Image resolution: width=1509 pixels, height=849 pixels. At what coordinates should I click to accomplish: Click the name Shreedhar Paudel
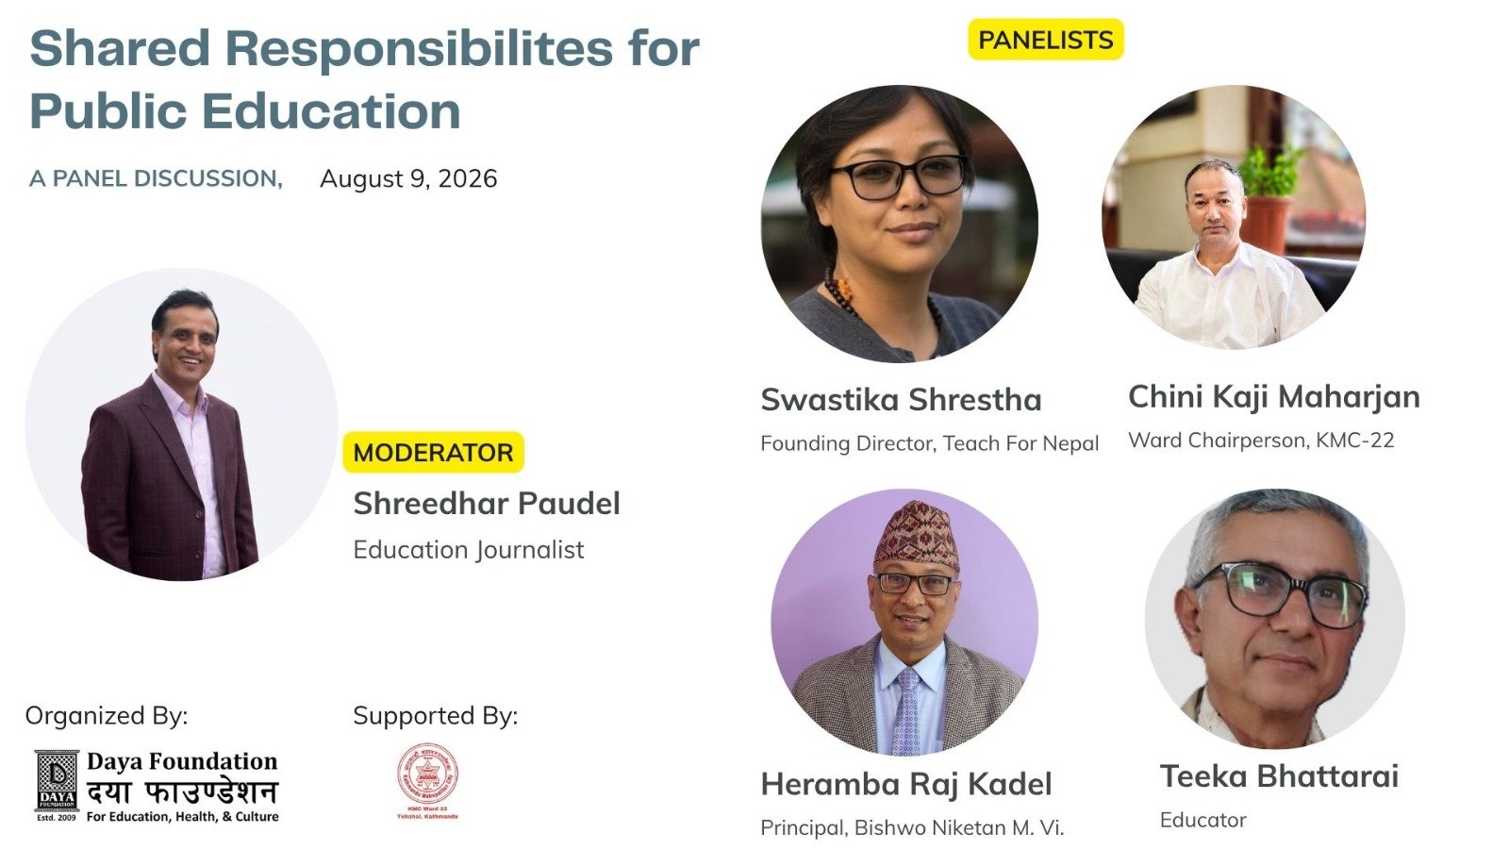click(x=487, y=504)
